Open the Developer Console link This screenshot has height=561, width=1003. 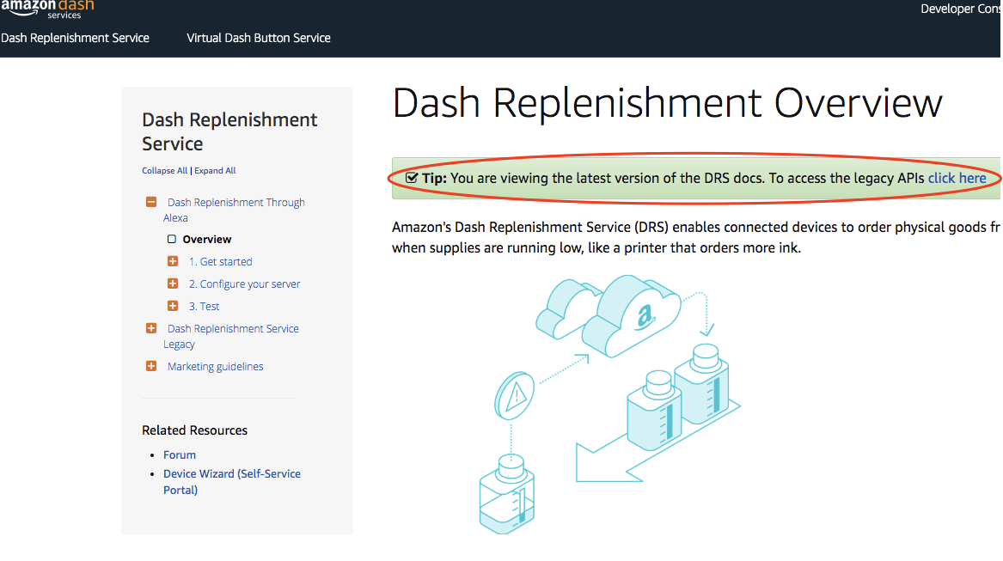pyautogui.click(x=962, y=9)
